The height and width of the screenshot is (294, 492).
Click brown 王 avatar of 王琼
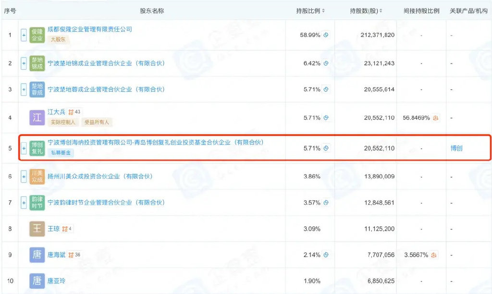point(37,229)
